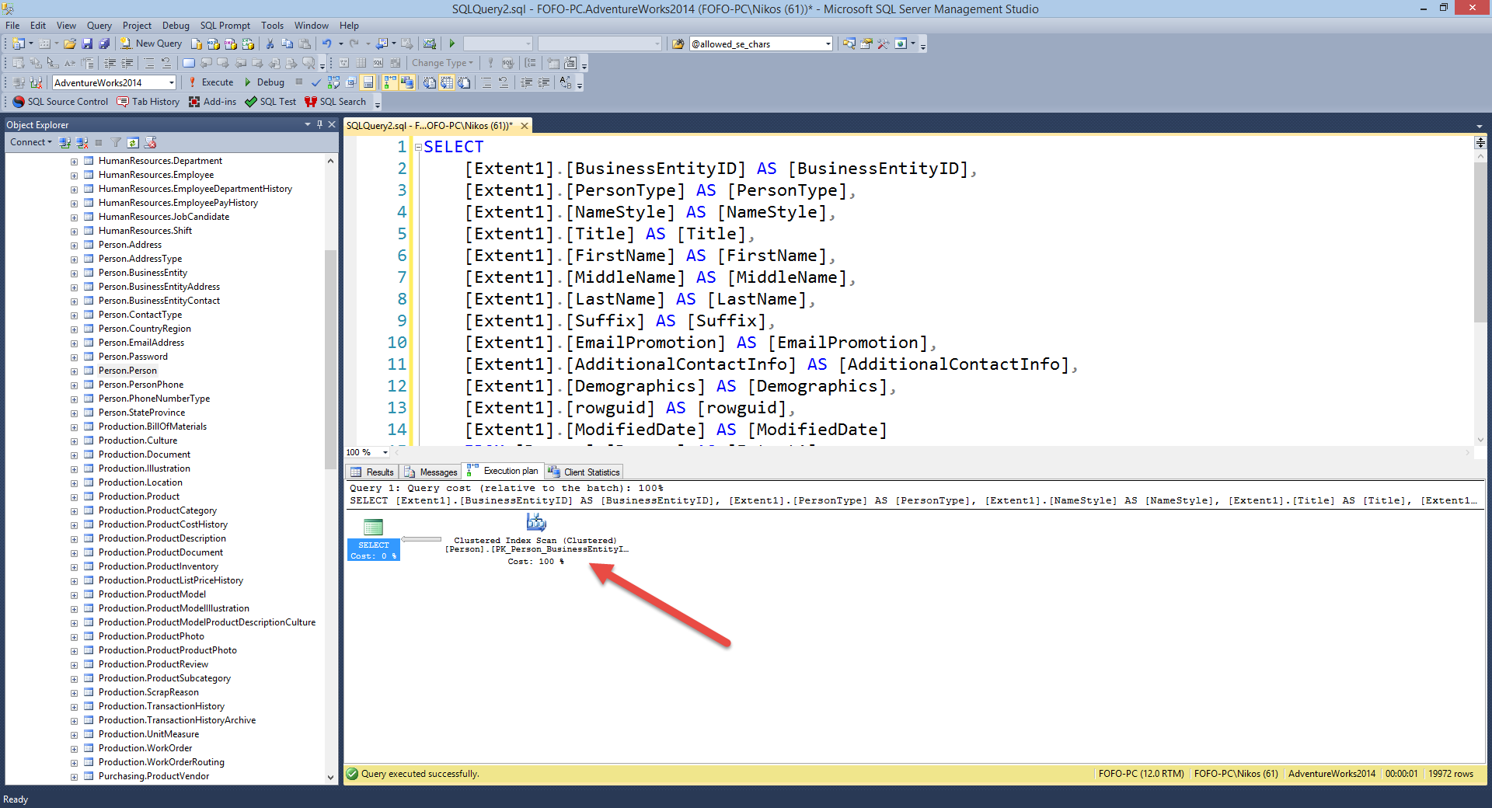Click the Debug button
This screenshot has width=1492, height=808.
264,82
